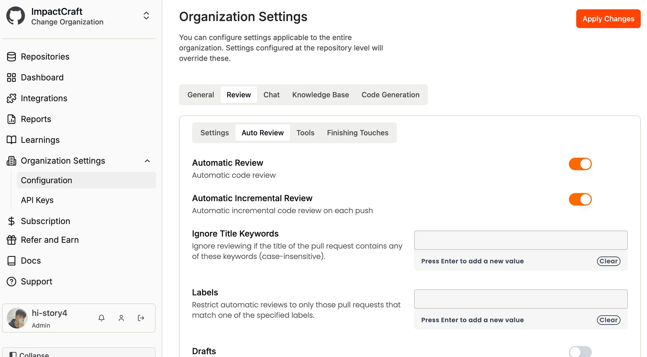Open Integrations via the puzzle icon

click(x=11, y=98)
